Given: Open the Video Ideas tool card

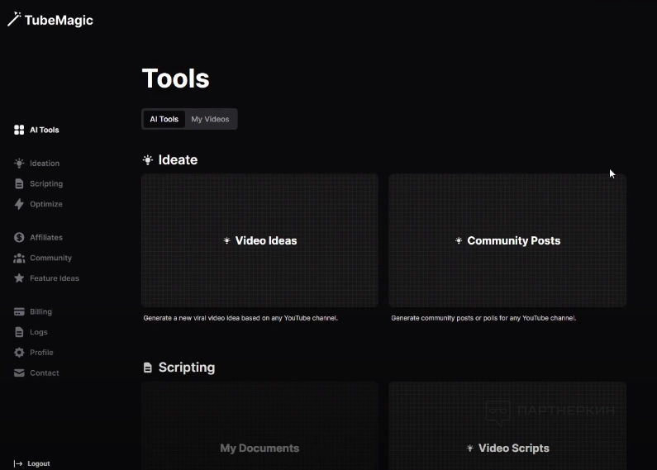Looking at the screenshot, I should (x=259, y=240).
